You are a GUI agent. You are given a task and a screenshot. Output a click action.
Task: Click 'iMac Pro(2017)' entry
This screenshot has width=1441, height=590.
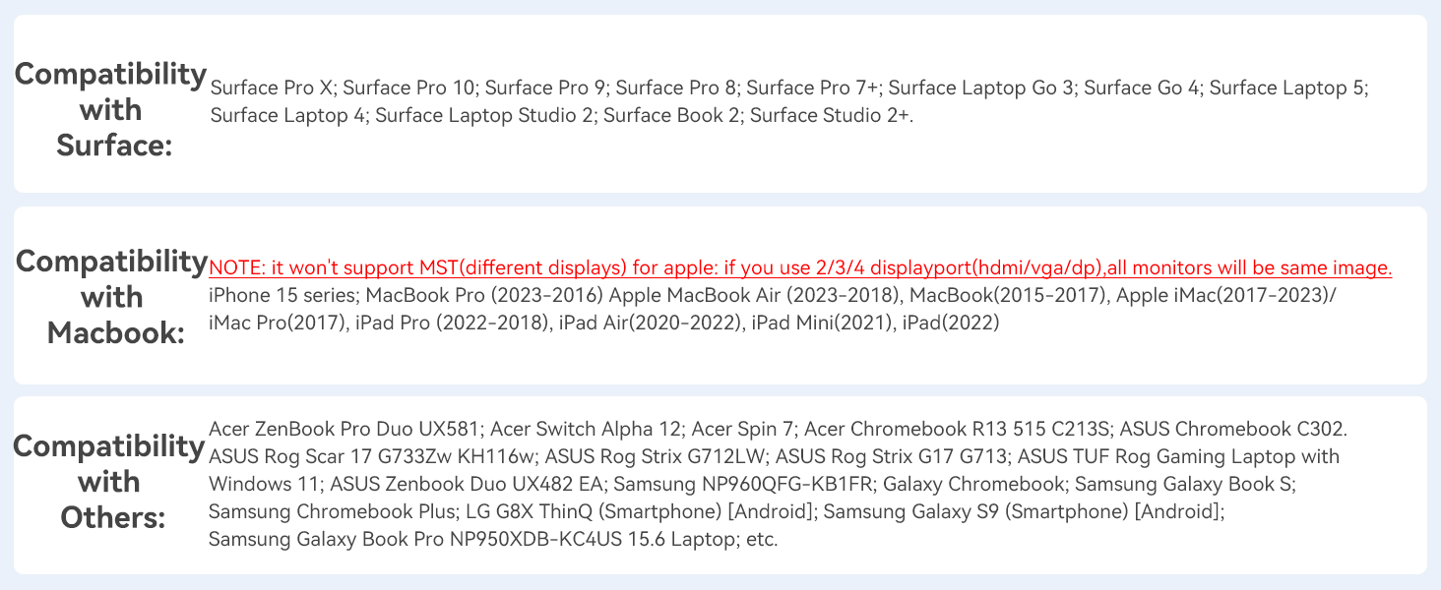(x=276, y=323)
